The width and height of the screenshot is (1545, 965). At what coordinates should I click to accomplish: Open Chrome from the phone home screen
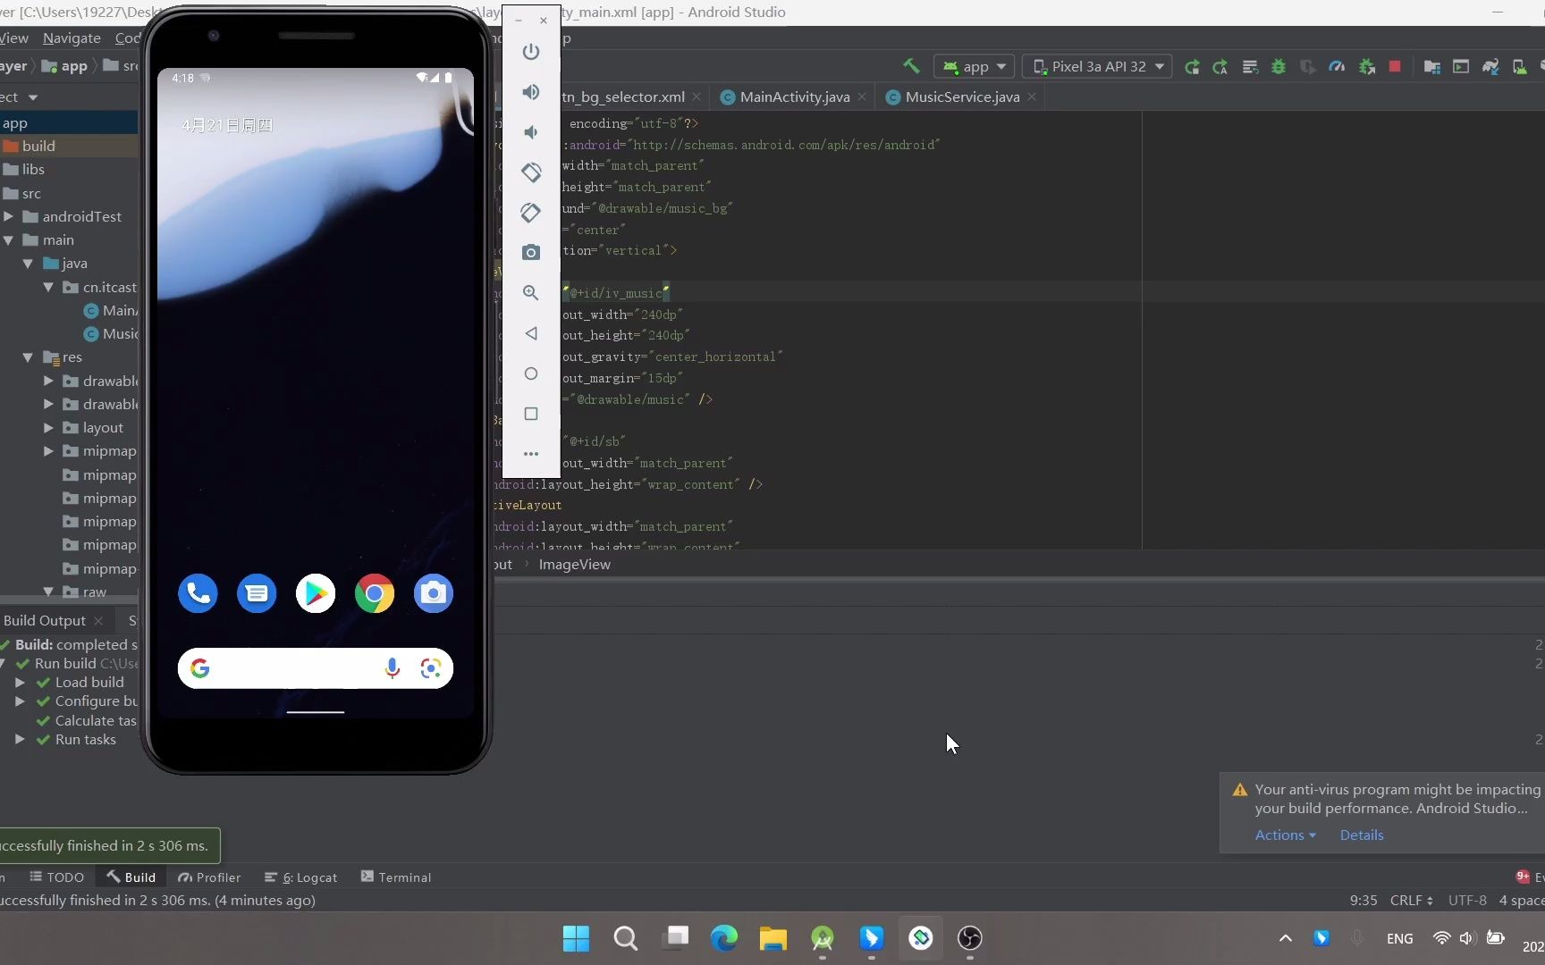tap(375, 592)
